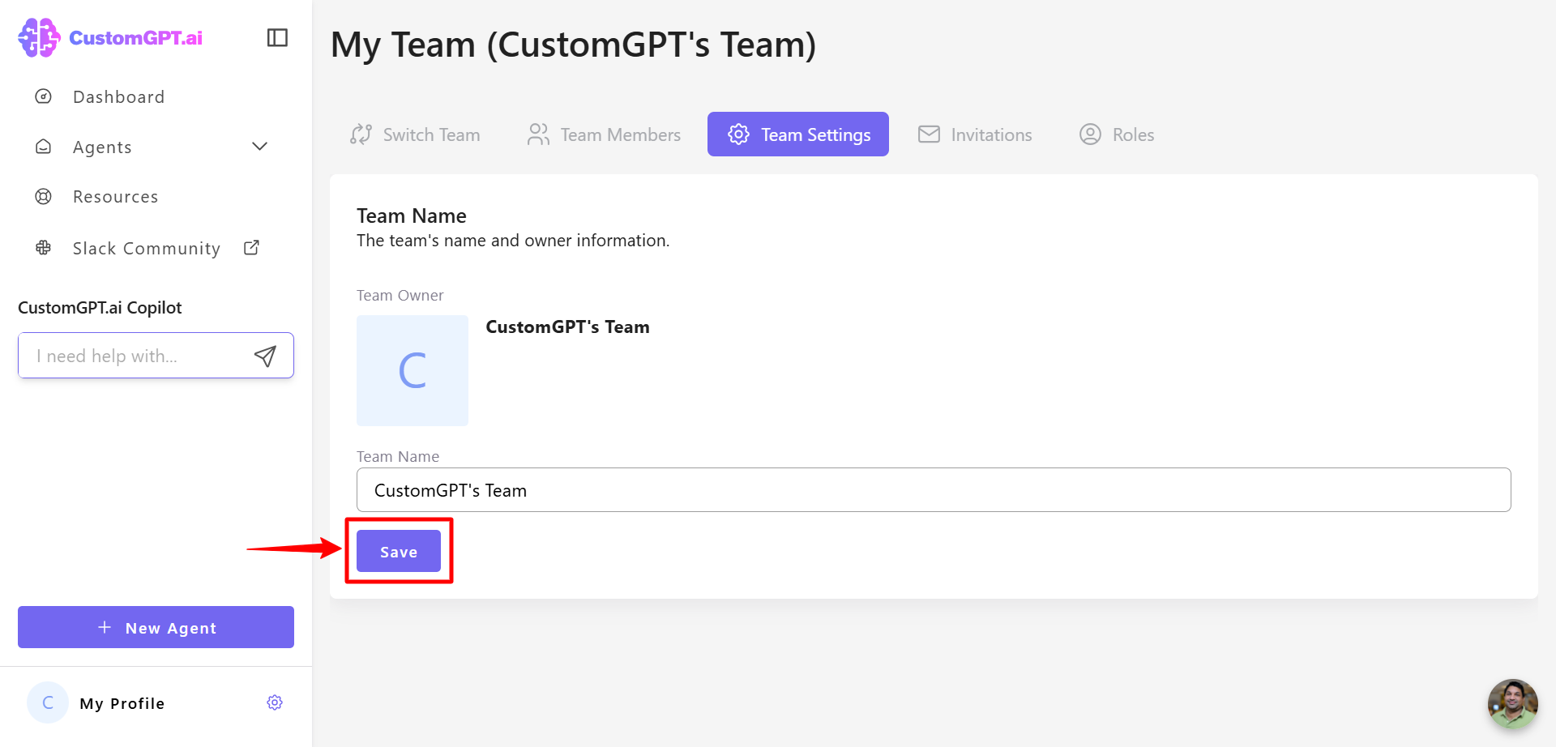Click the 'CustomGPT.ai Copilot' heading
This screenshot has height=747, width=1556.
pyautogui.click(x=100, y=308)
